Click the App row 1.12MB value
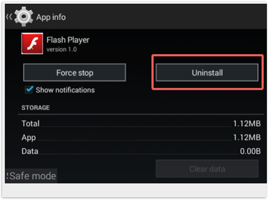 [x=247, y=137]
